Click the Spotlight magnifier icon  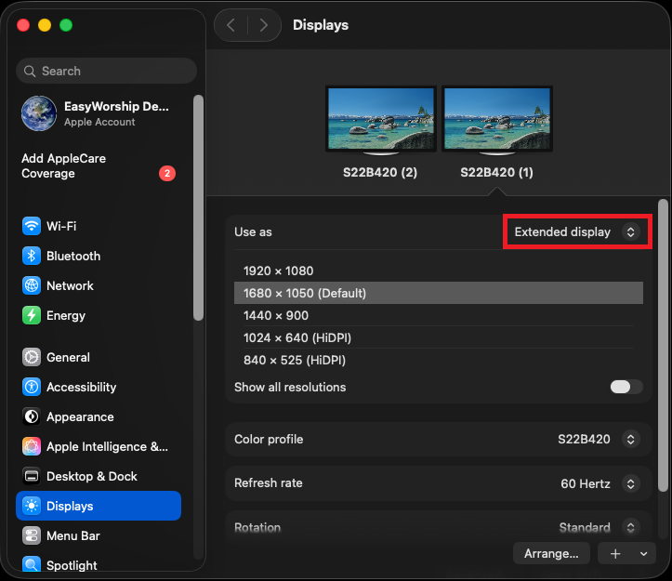[x=32, y=564]
